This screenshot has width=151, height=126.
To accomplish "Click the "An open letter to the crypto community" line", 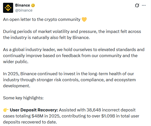I will [42, 20].
